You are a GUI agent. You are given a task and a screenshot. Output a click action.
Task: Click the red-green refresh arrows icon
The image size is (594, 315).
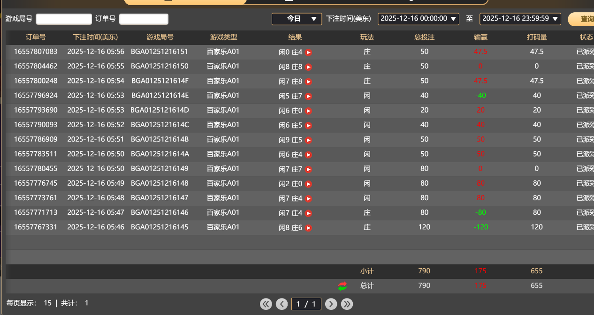[342, 285]
